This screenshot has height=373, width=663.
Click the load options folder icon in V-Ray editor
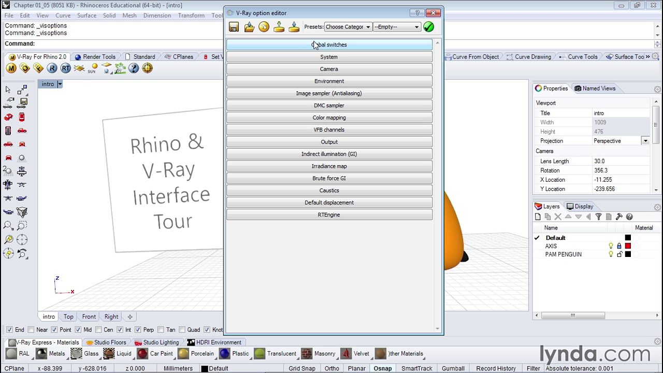coord(249,27)
